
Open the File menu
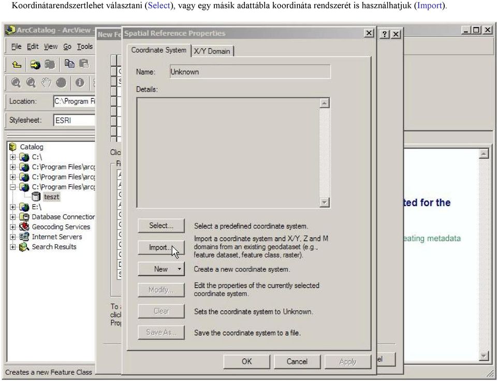(x=16, y=47)
